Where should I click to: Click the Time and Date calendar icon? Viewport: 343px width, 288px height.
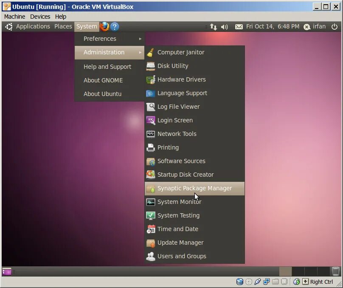coord(151,229)
